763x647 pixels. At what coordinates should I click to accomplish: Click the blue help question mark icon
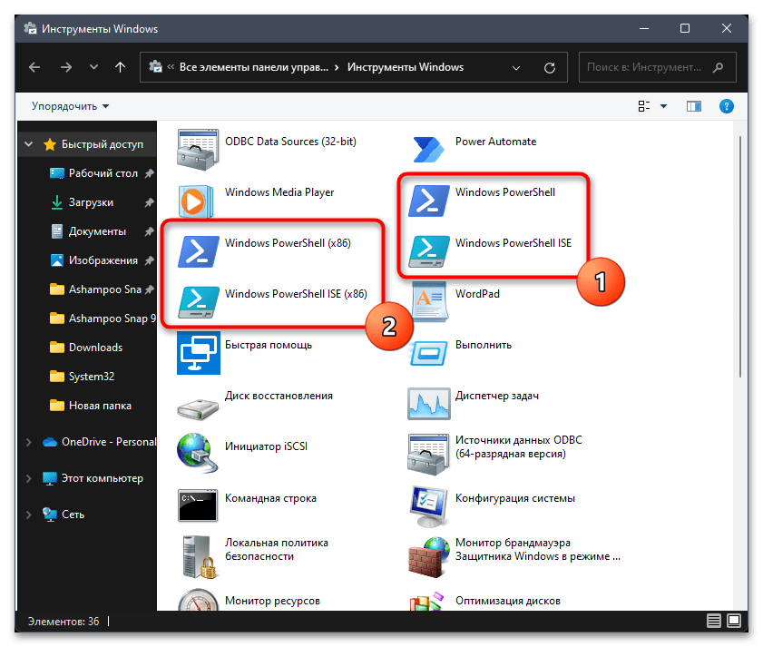pos(726,106)
